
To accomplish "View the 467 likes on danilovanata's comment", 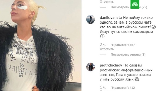I will click(x=123, y=45).
